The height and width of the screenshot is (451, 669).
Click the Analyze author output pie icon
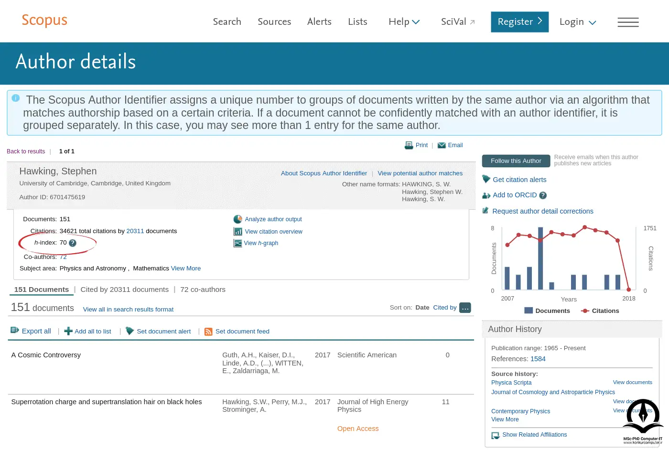click(237, 219)
